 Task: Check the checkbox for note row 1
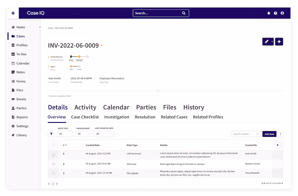pyautogui.click(x=54, y=156)
